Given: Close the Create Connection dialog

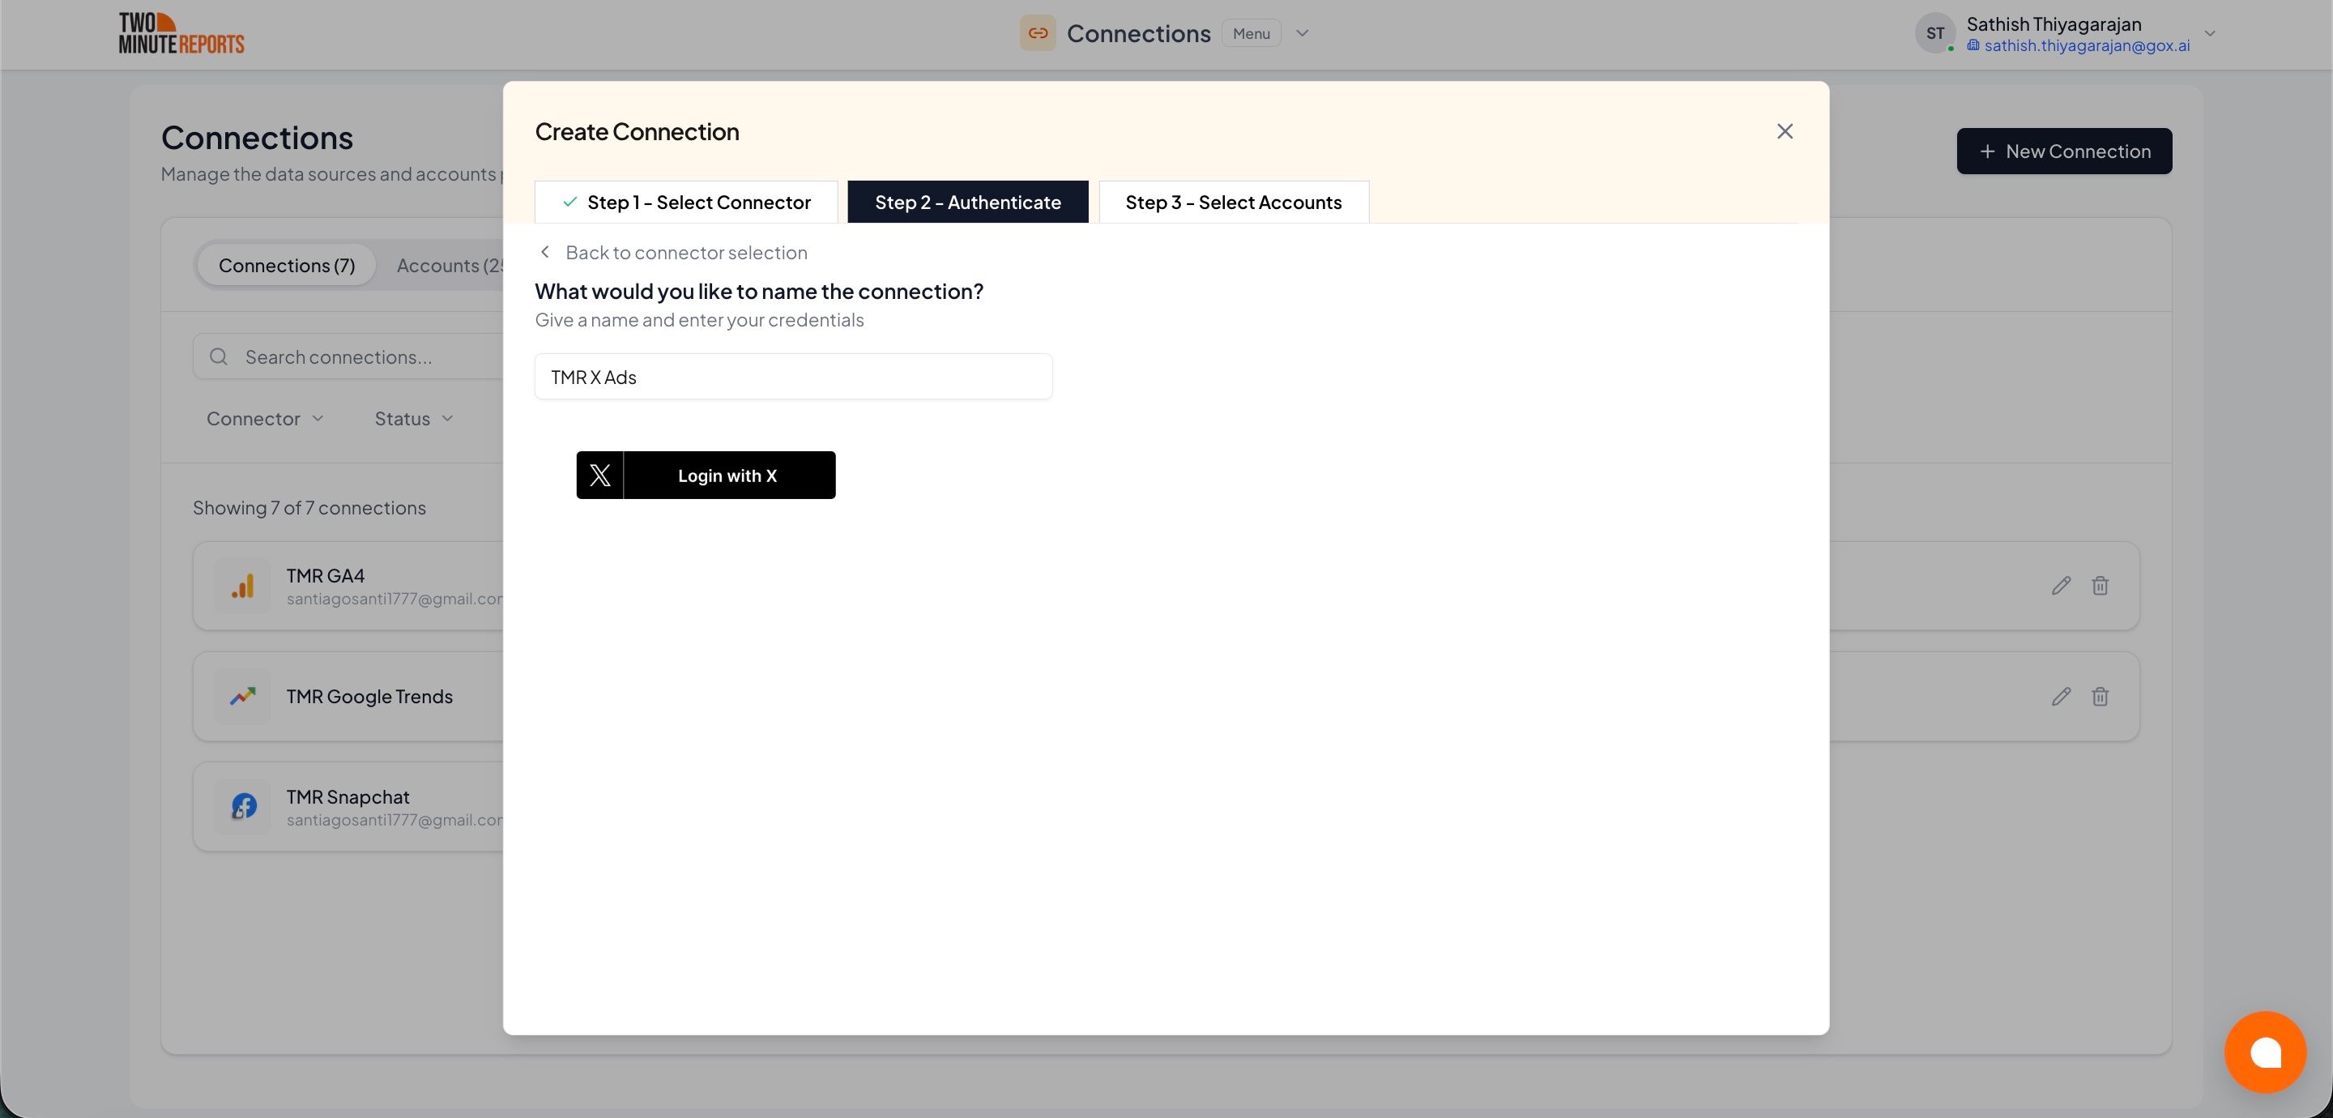Looking at the screenshot, I should click(1784, 131).
